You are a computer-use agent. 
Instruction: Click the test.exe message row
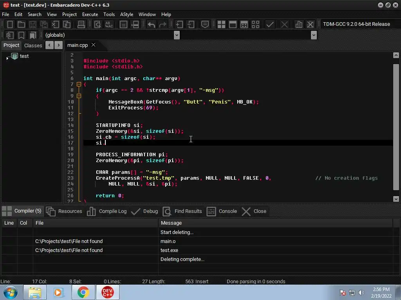[x=197, y=250]
